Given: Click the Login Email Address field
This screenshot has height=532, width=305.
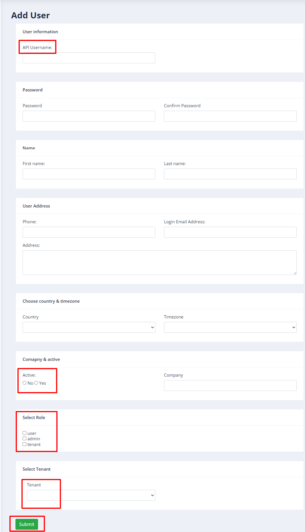Looking at the screenshot, I should (230, 232).
